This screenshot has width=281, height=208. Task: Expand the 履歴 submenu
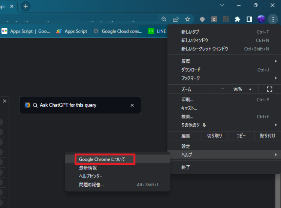tap(224, 61)
